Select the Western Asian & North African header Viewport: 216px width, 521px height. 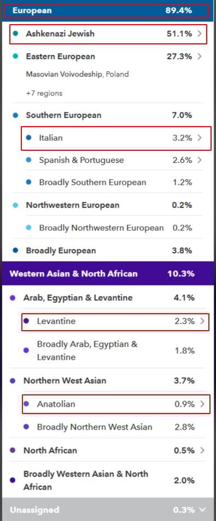[108, 274]
